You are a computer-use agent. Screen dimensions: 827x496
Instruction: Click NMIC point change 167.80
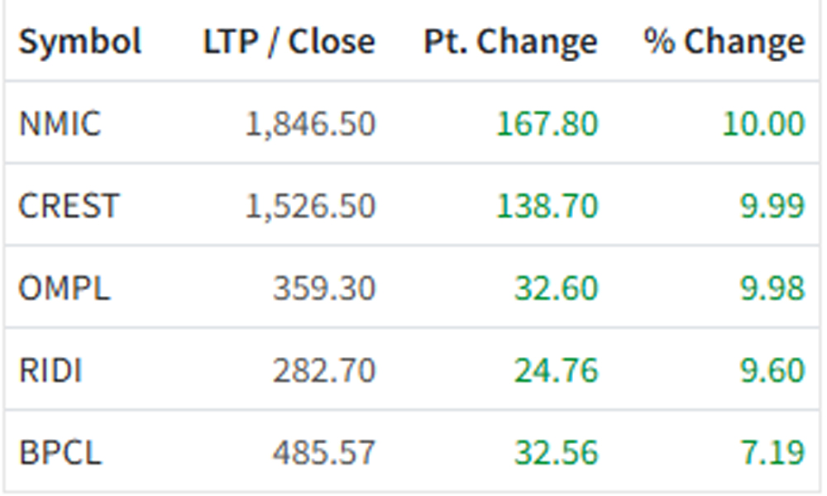547,124
